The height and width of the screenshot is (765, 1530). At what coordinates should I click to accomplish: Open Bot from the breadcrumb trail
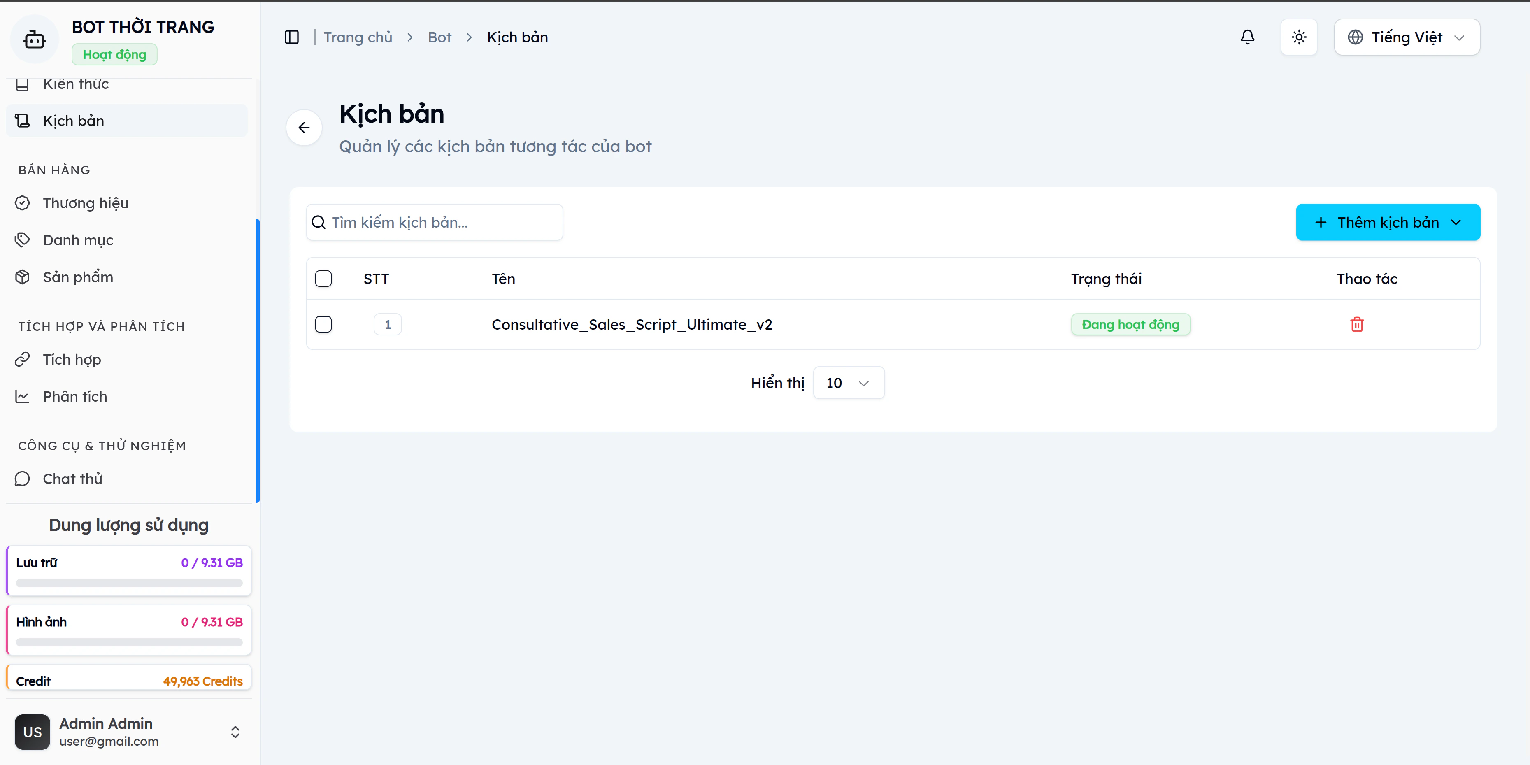pos(439,37)
